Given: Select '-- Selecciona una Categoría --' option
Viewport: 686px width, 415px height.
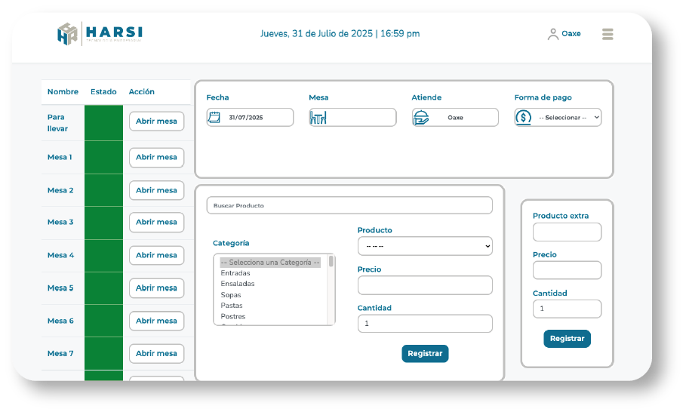Looking at the screenshot, I should (270, 263).
